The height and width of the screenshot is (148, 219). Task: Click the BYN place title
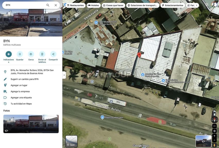[x=7, y=41]
